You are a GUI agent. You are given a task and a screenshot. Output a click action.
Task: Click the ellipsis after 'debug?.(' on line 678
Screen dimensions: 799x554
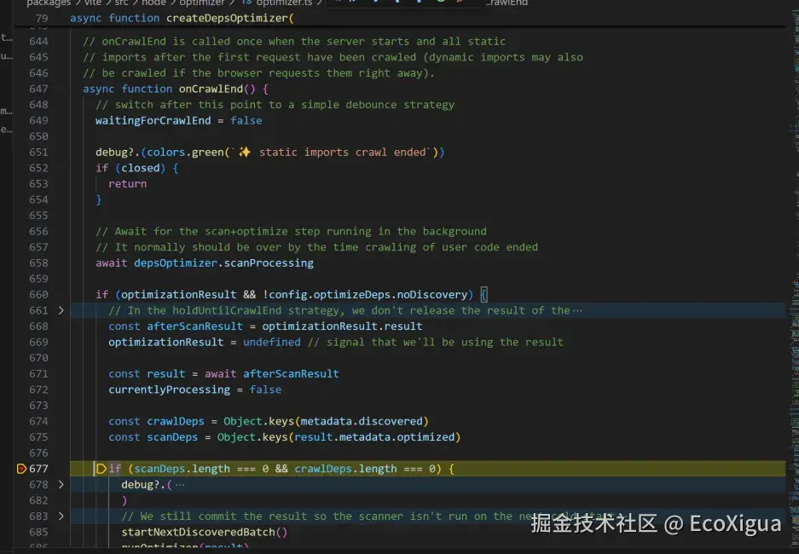click(180, 484)
